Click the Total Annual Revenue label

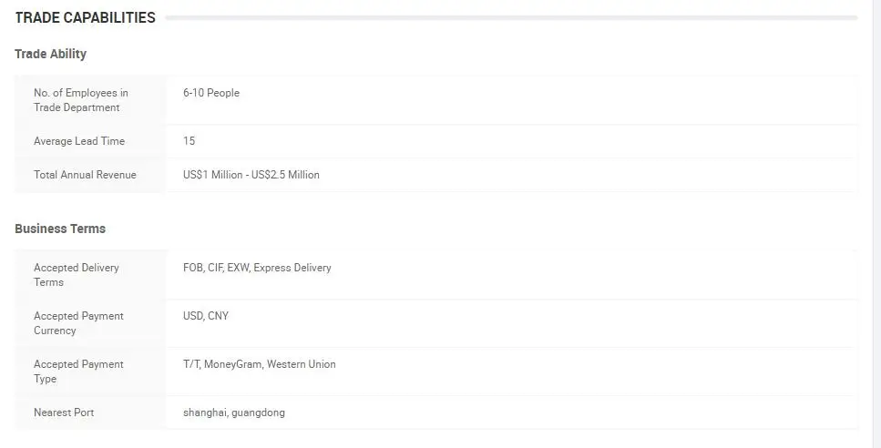[85, 175]
